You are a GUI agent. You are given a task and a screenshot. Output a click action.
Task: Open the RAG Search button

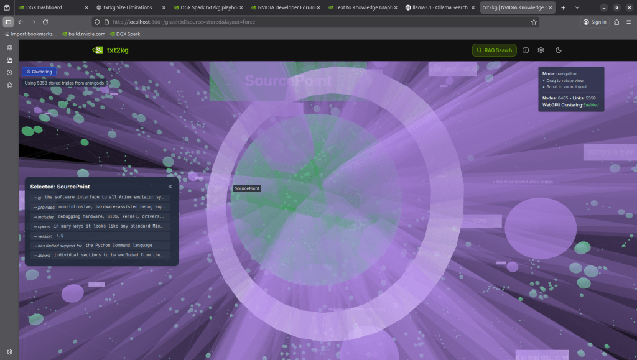click(494, 50)
